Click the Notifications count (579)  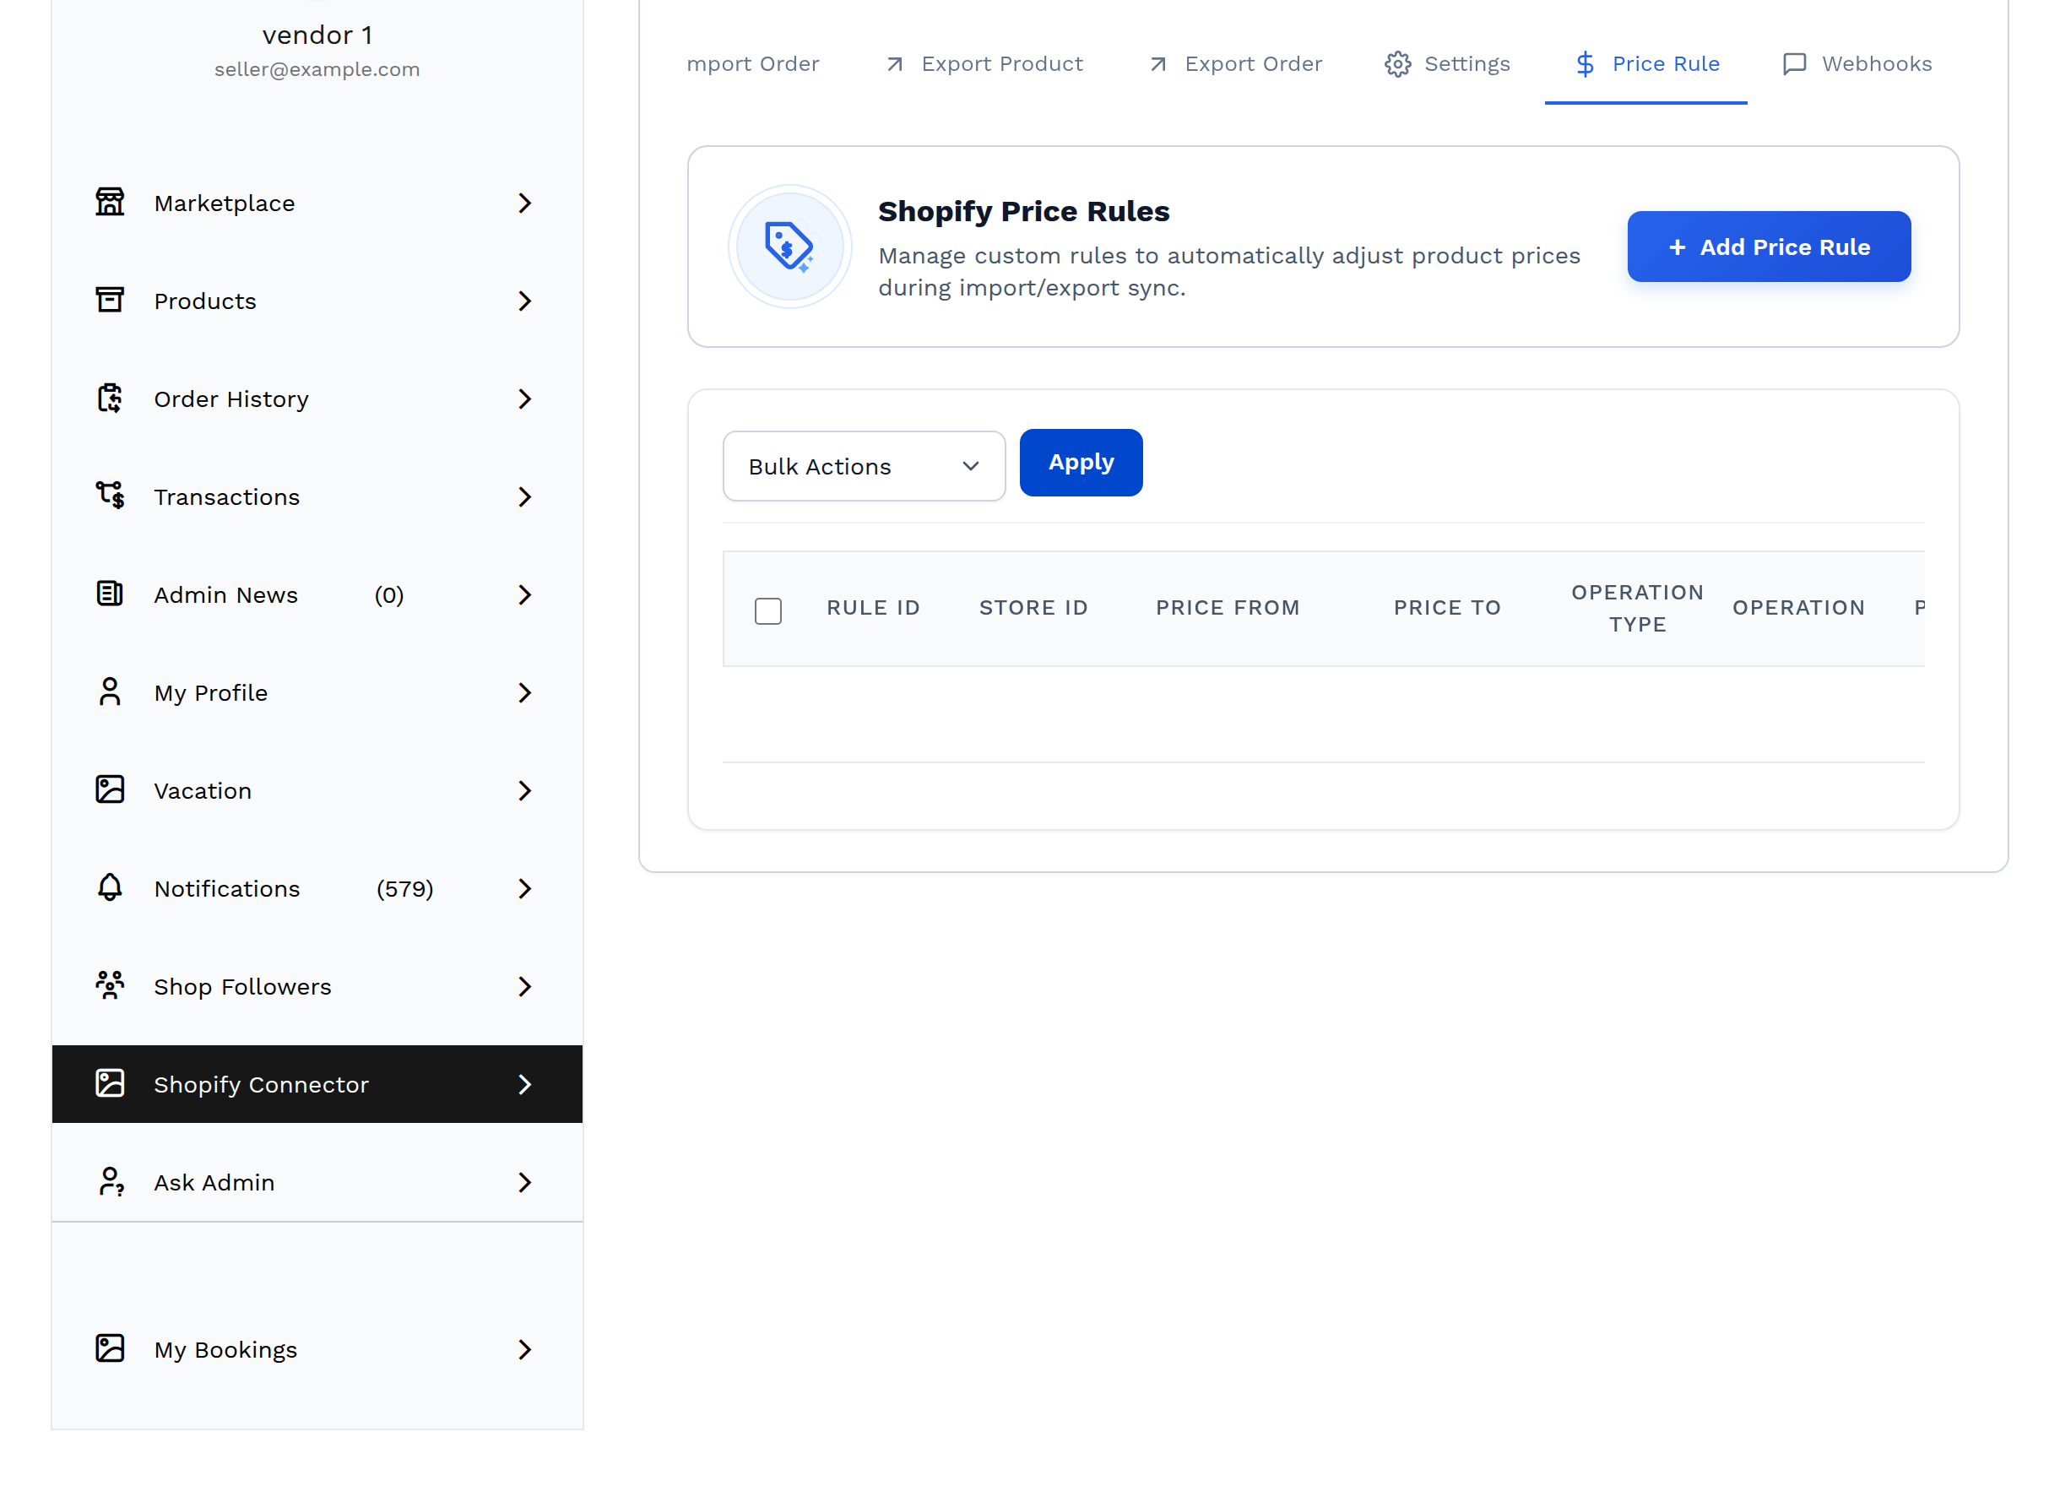(x=406, y=889)
